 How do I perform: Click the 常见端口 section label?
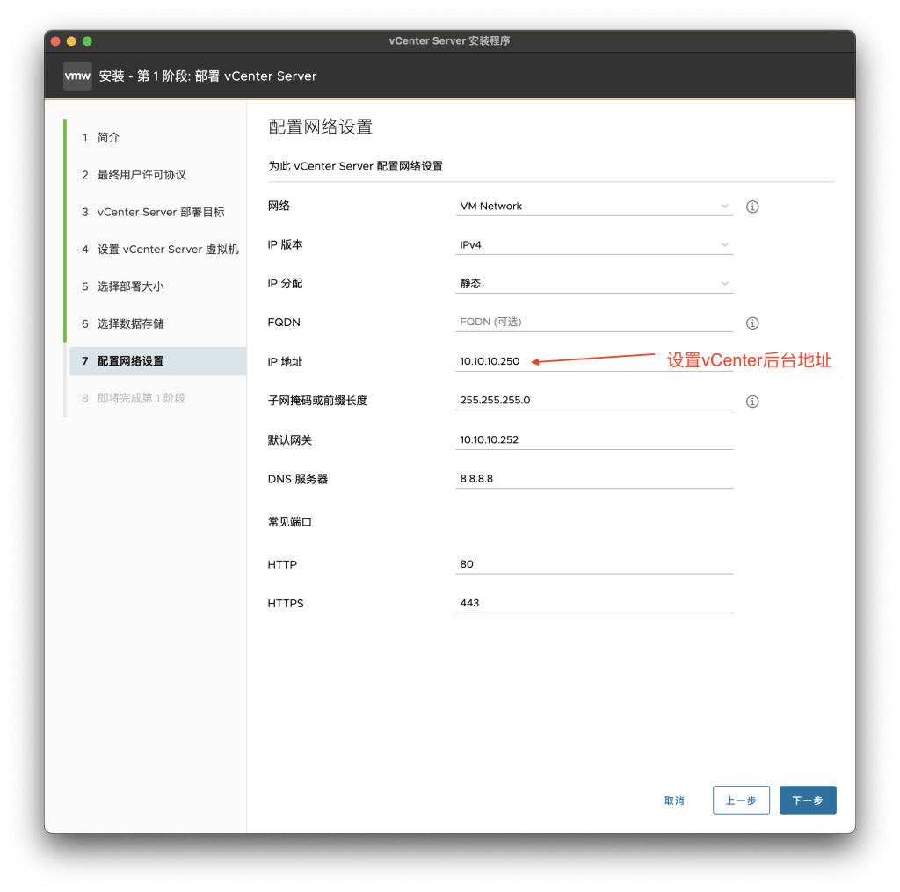(290, 522)
